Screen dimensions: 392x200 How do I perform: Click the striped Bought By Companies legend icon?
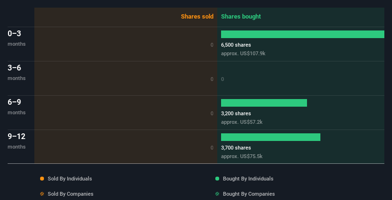pyautogui.click(x=217, y=194)
